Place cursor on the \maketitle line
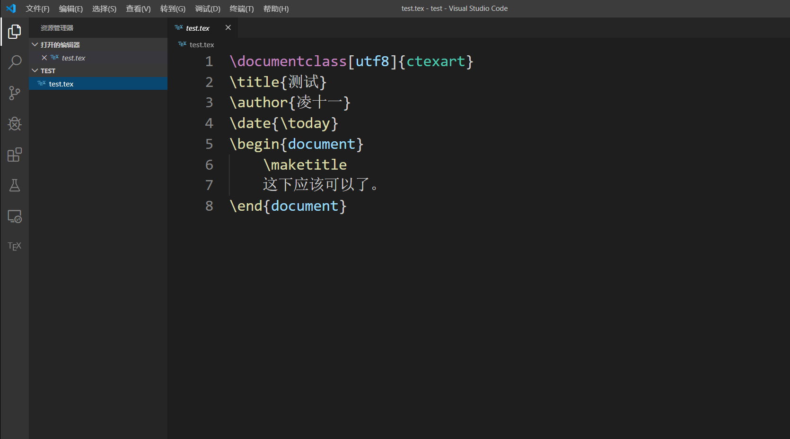790x439 pixels. point(305,164)
